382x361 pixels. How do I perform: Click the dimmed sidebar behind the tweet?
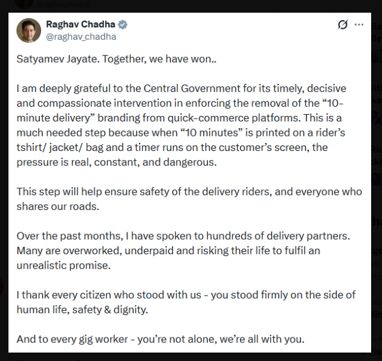[377, 181]
